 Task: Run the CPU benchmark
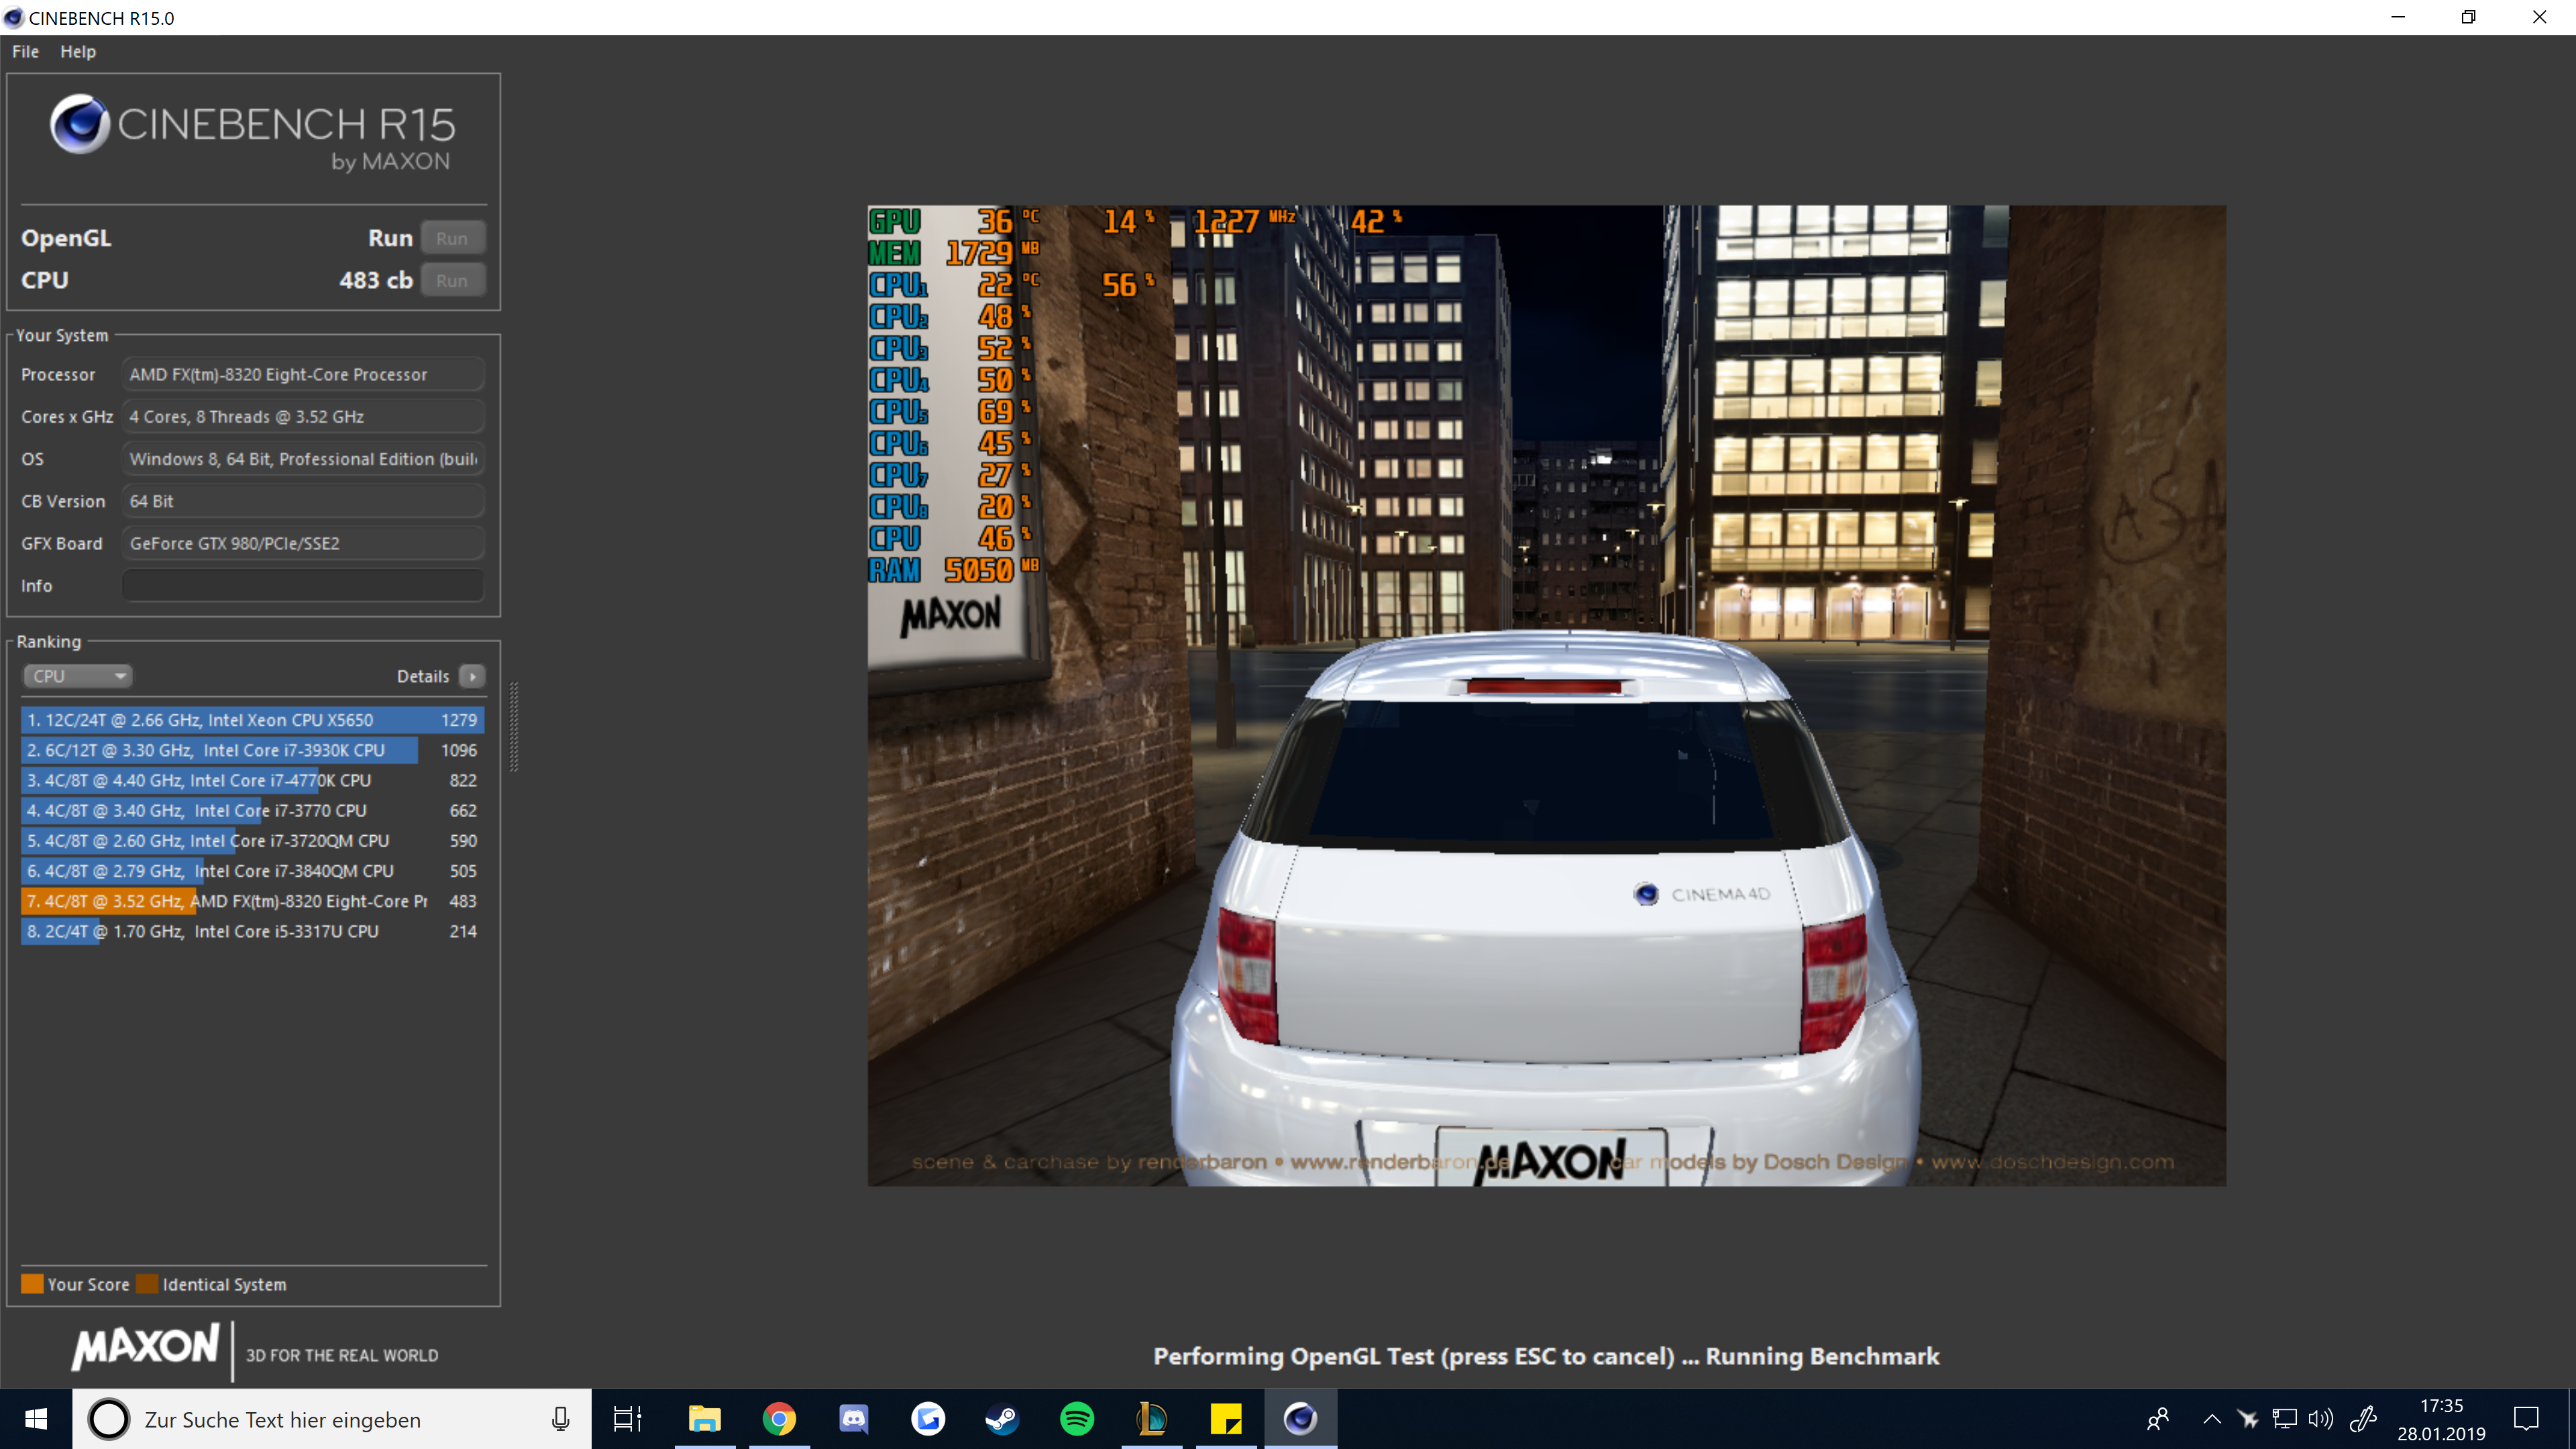[x=452, y=281]
